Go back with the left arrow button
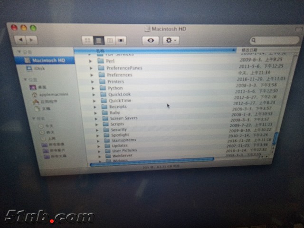The height and width of the screenshot is (228, 304). (x=20, y=40)
